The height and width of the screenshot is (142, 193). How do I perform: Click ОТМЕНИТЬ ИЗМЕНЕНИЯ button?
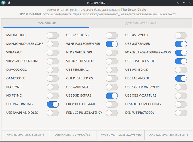(25, 135)
